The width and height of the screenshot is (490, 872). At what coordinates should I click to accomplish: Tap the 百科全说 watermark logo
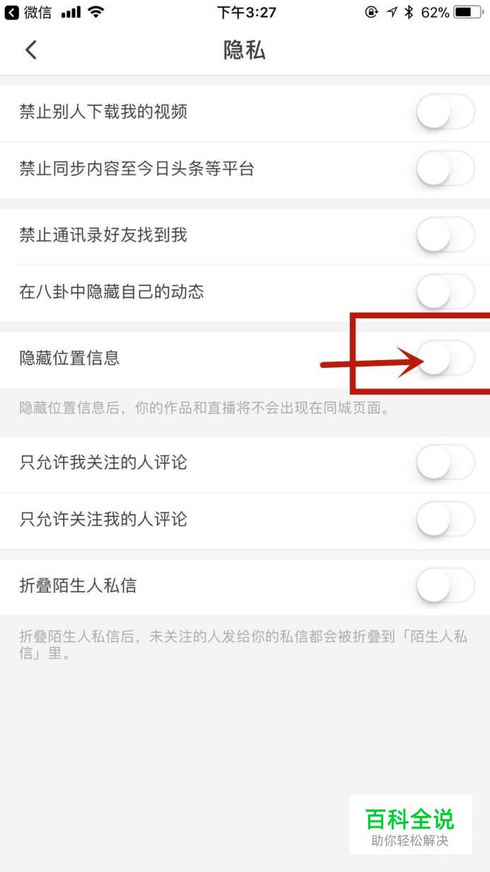coord(410,824)
